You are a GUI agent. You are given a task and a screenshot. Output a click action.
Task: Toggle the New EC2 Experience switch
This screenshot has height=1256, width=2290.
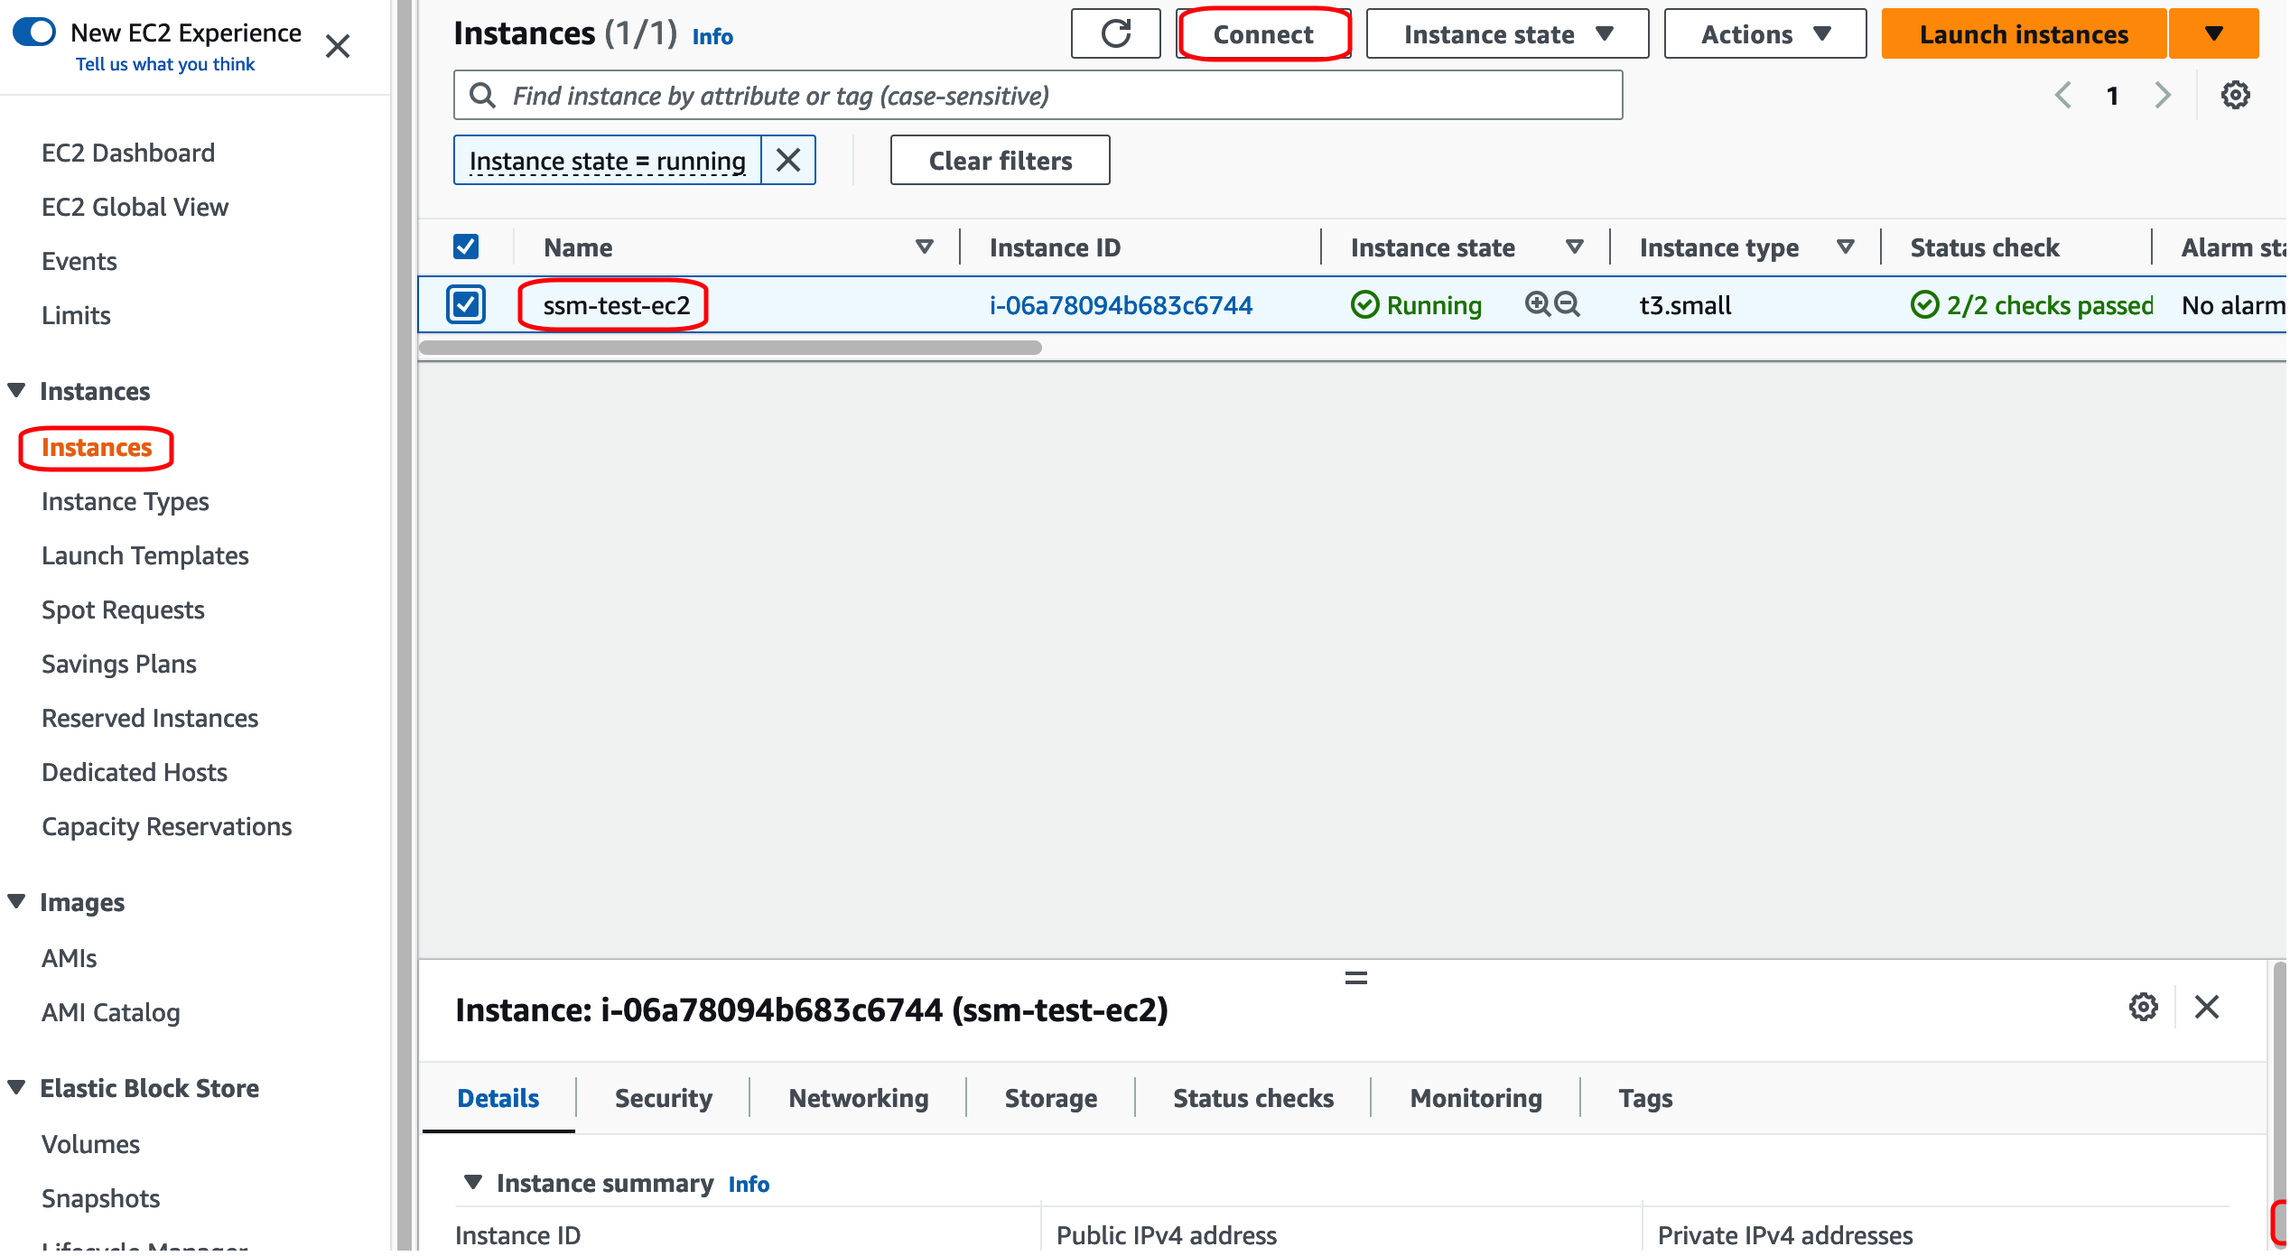click(34, 33)
